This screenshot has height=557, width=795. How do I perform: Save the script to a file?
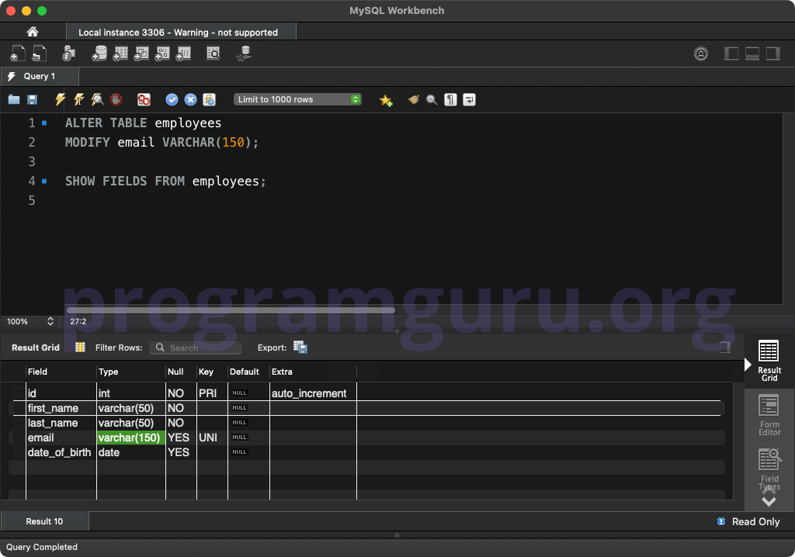[32, 99]
